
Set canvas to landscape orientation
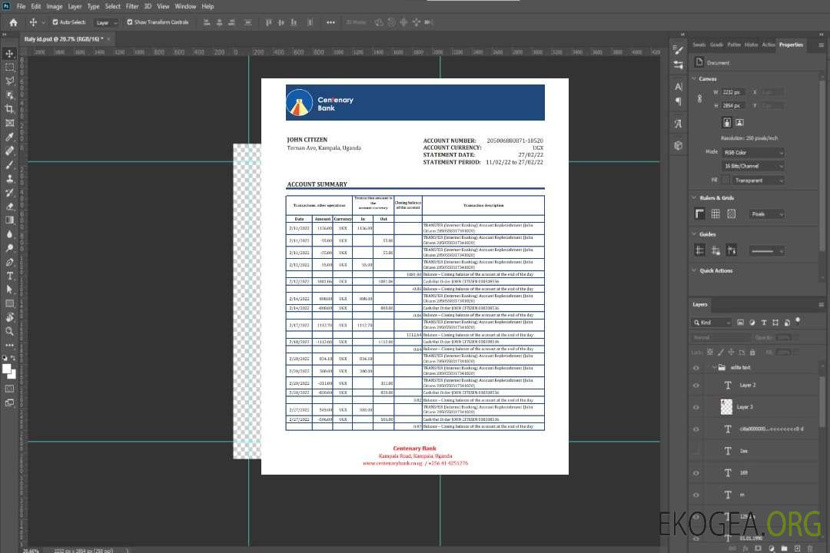coord(739,122)
